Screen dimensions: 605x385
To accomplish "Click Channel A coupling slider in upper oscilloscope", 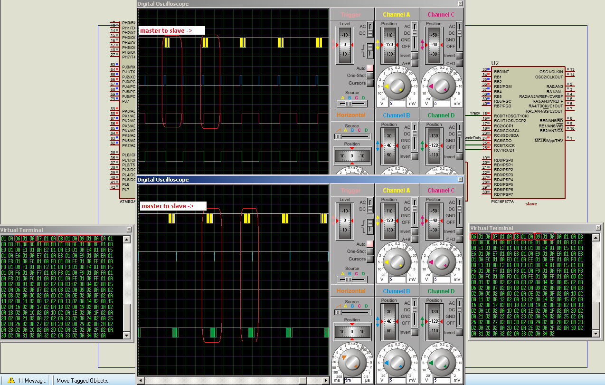I will point(415,37).
